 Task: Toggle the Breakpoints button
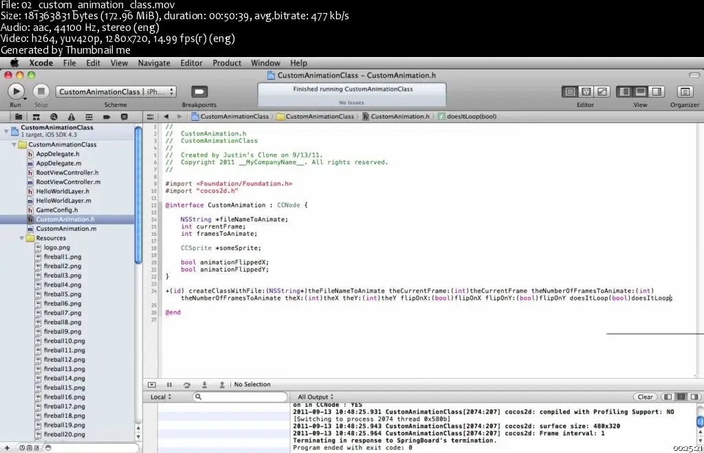199,91
